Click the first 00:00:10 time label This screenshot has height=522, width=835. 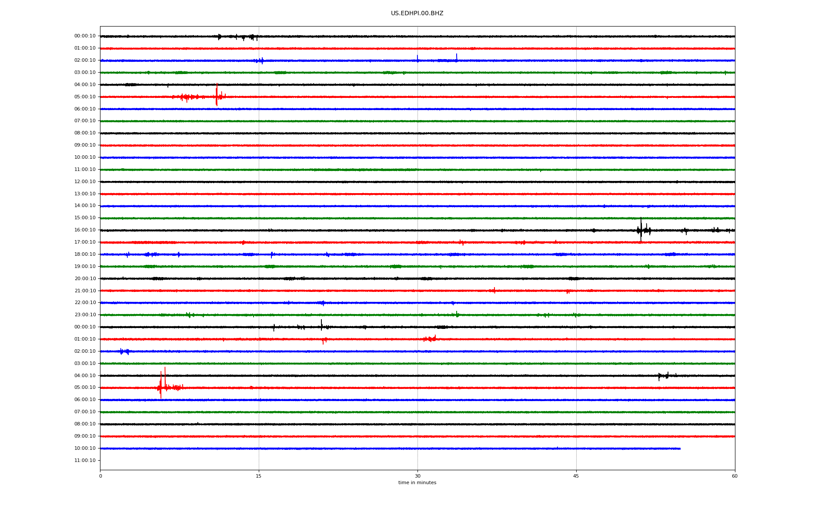tap(85, 36)
